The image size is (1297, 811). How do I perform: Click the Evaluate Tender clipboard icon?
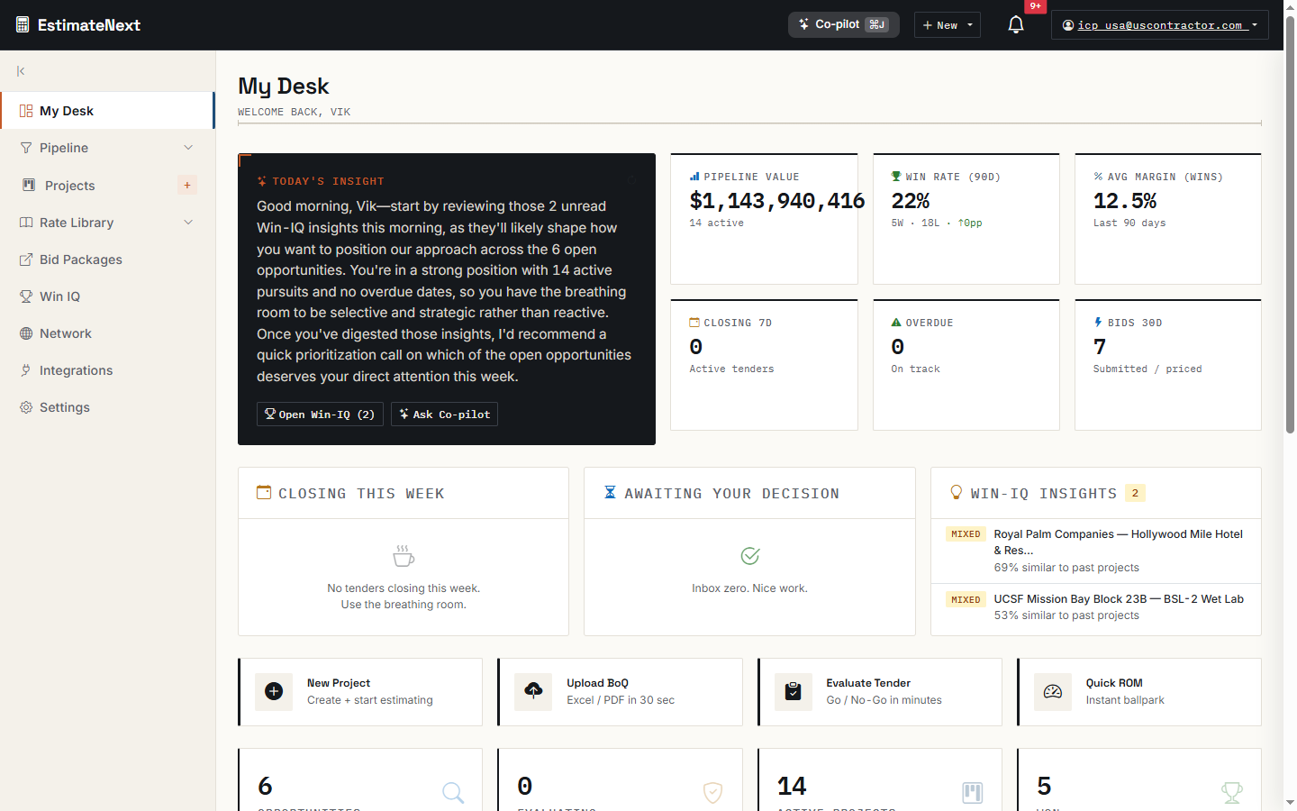click(794, 691)
